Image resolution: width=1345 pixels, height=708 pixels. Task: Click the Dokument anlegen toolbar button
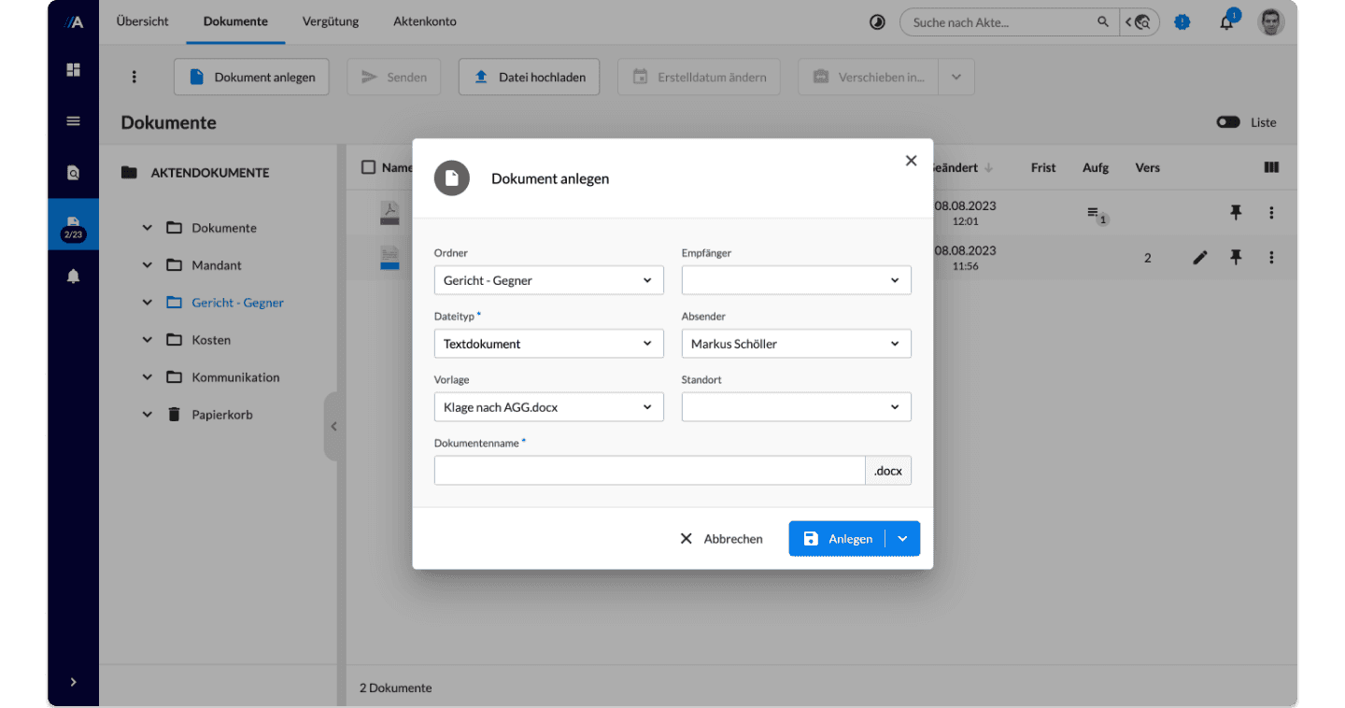click(251, 77)
